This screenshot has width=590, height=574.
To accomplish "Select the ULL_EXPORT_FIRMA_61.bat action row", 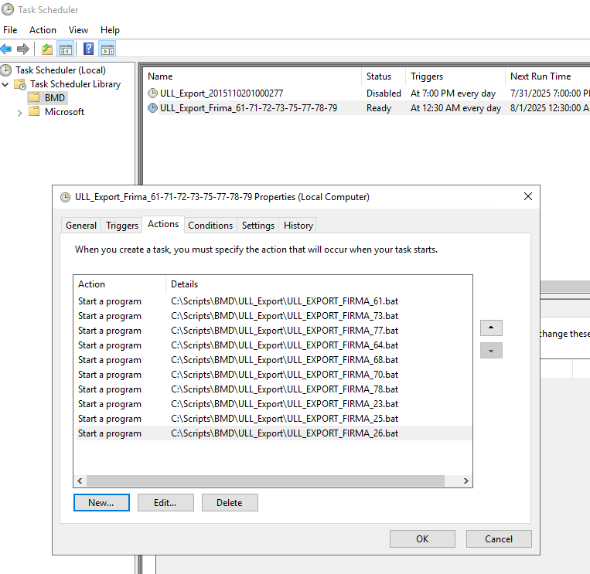I will tap(274, 301).
